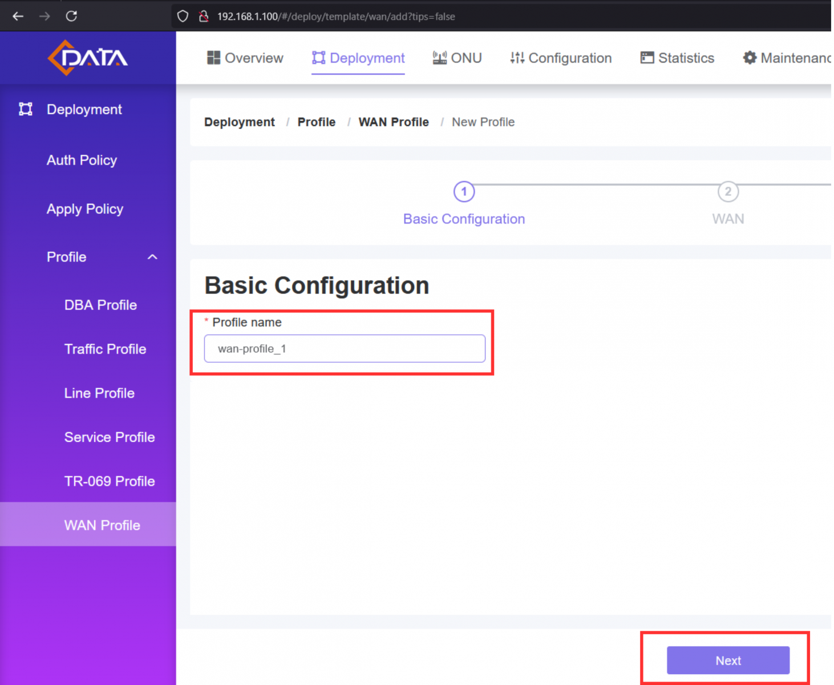Open the ONU menu item
The image size is (834, 685).
[457, 58]
